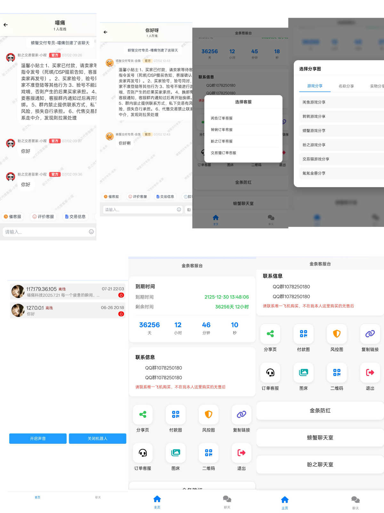Tap 分享页 icon on the 到期时间 screen
This screenshot has height=513, width=384.
[143, 414]
